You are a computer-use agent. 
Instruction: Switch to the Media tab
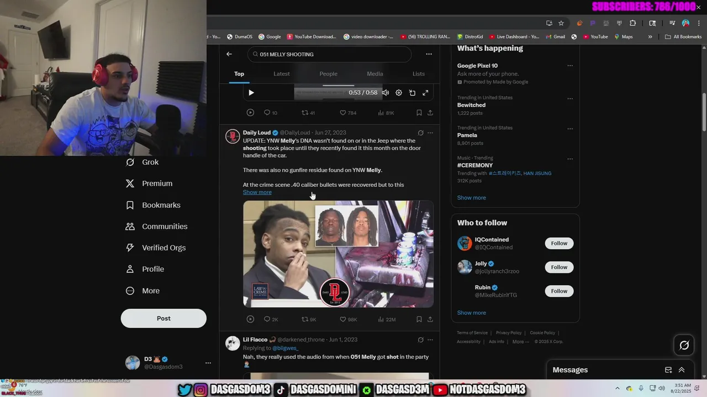(374, 74)
